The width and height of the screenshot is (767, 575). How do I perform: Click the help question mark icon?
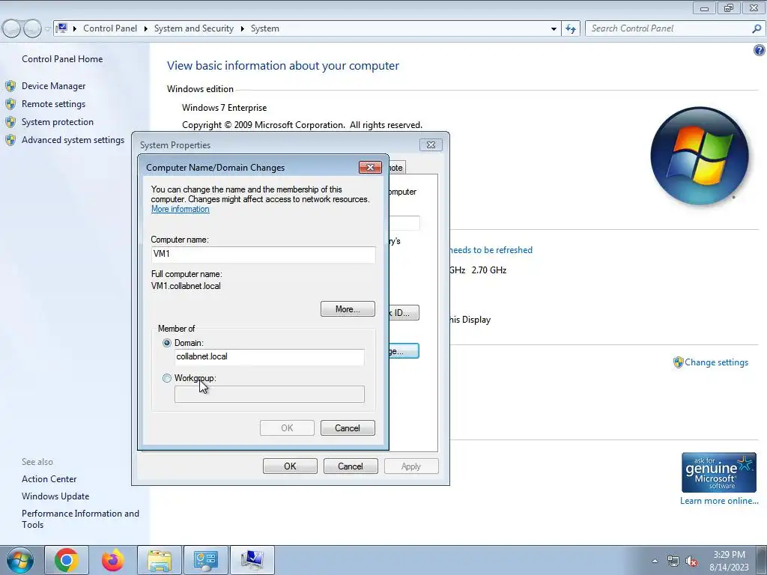(x=759, y=50)
